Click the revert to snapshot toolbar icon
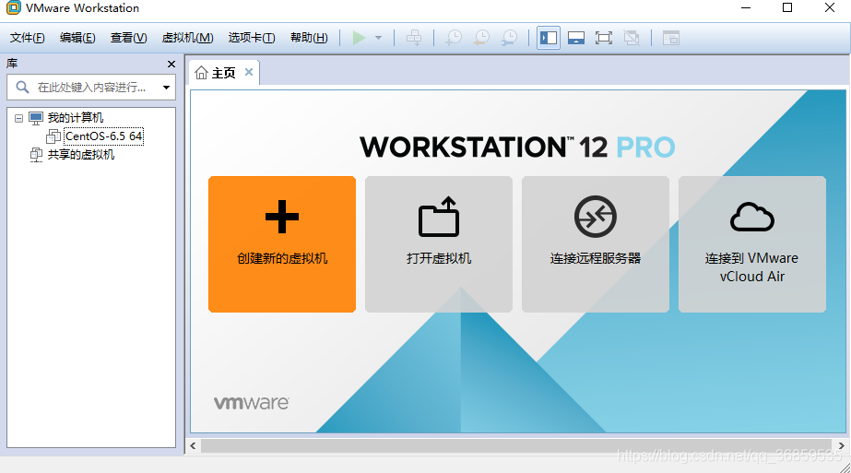The width and height of the screenshot is (851, 473). (481, 38)
